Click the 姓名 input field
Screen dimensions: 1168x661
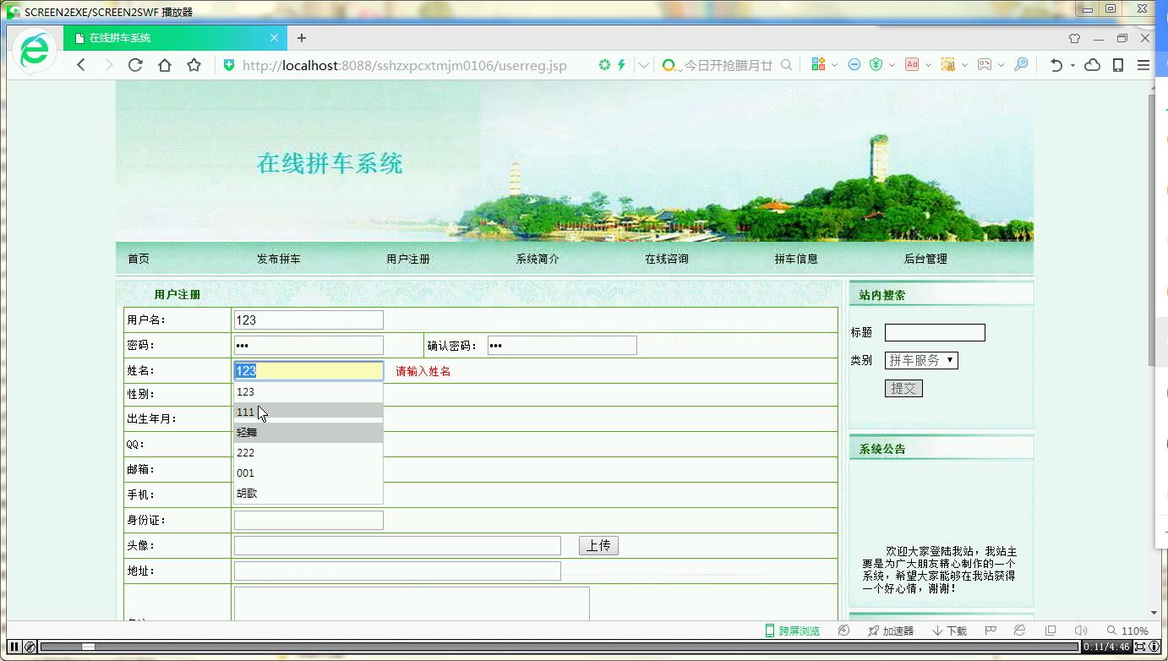308,370
